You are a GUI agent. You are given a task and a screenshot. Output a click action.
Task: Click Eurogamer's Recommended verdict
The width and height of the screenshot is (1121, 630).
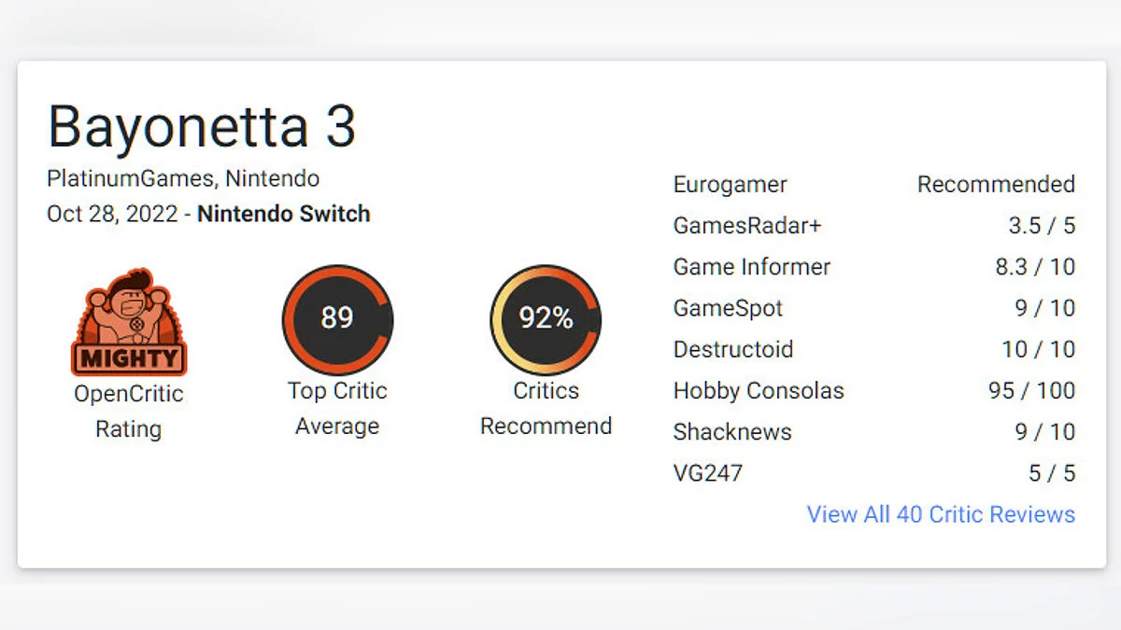996,185
